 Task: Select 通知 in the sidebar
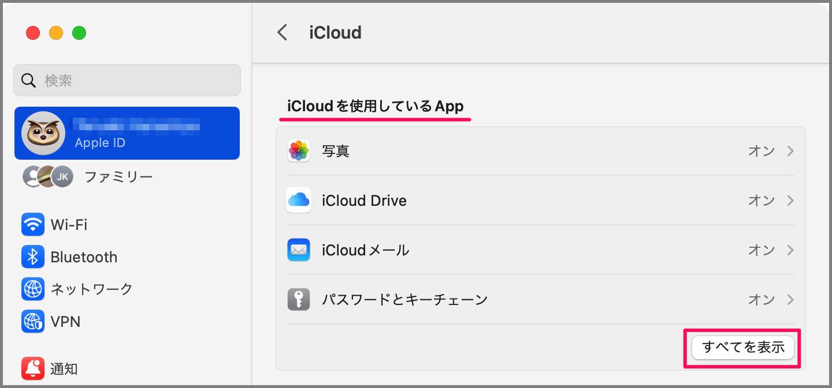point(127,369)
